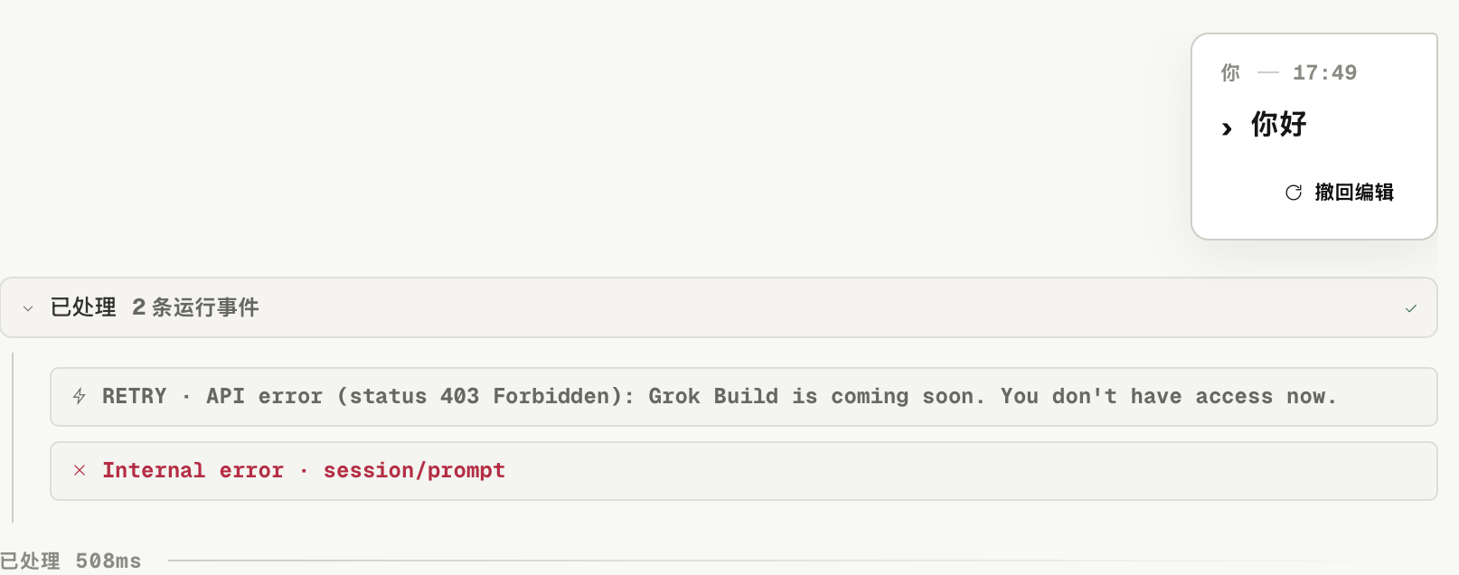Click the chevron next to 你好
Viewport: 1459px width, 575px height.
(1227, 128)
